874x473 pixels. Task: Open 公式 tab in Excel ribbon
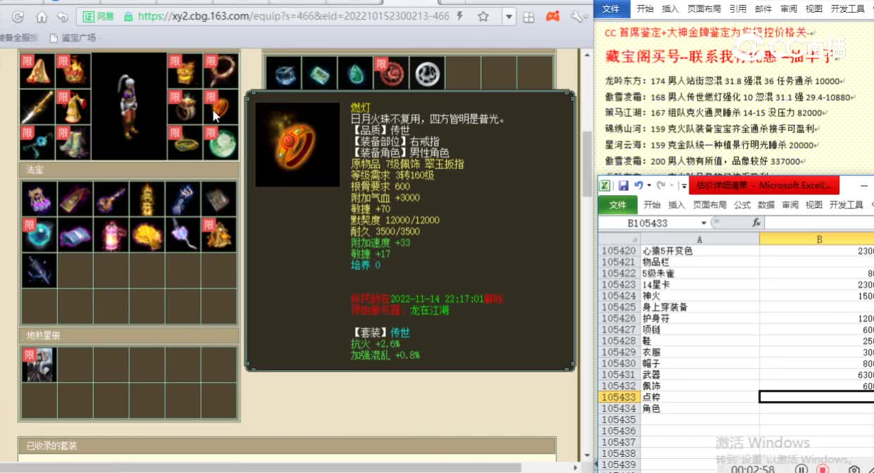click(x=742, y=205)
